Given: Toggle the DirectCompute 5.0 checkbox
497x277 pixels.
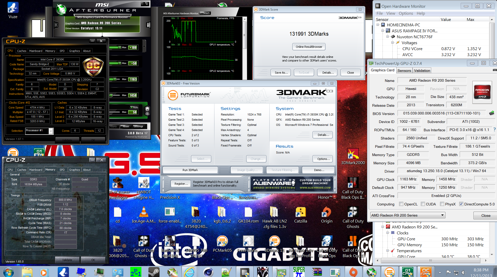Looking at the screenshot, I should [x=461, y=204].
